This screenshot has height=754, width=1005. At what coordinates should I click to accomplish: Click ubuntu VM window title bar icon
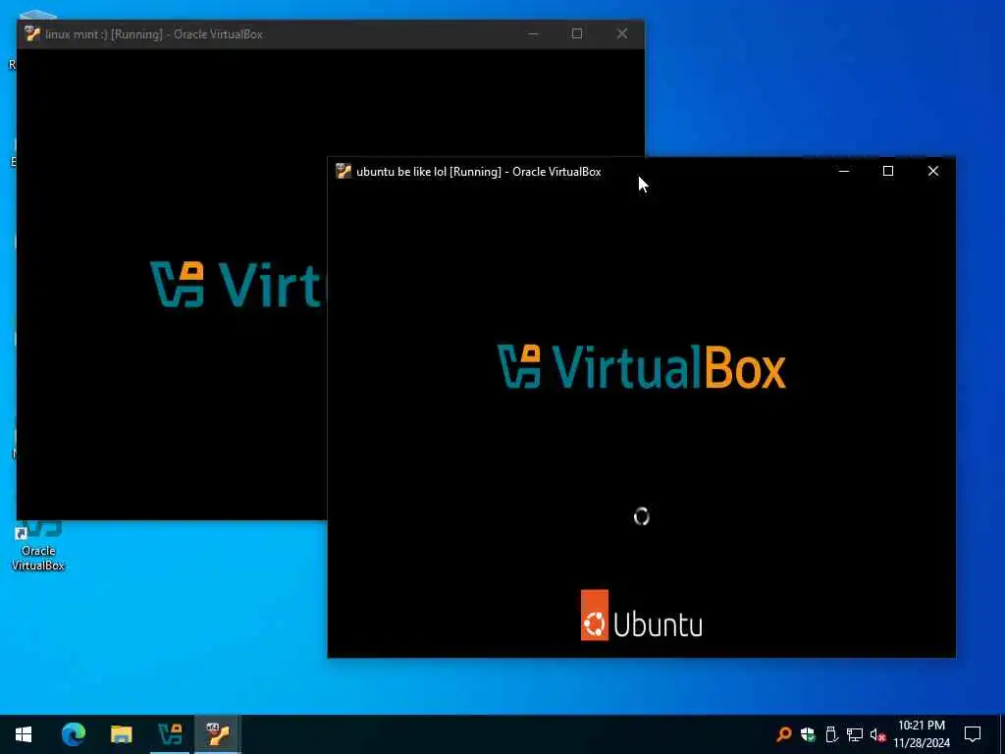click(x=344, y=171)
